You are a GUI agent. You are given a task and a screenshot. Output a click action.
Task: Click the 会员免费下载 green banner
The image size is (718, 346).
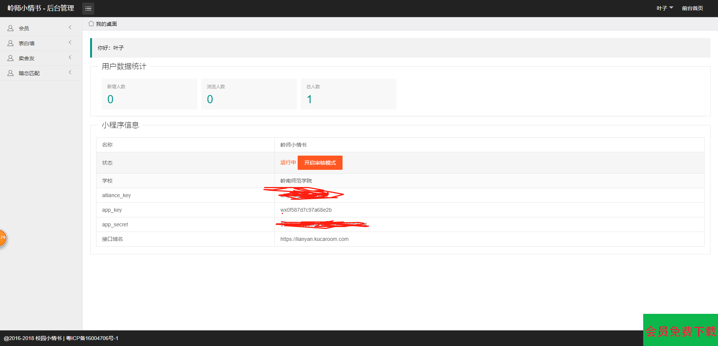pyautogui.click(x=680, y=331)
